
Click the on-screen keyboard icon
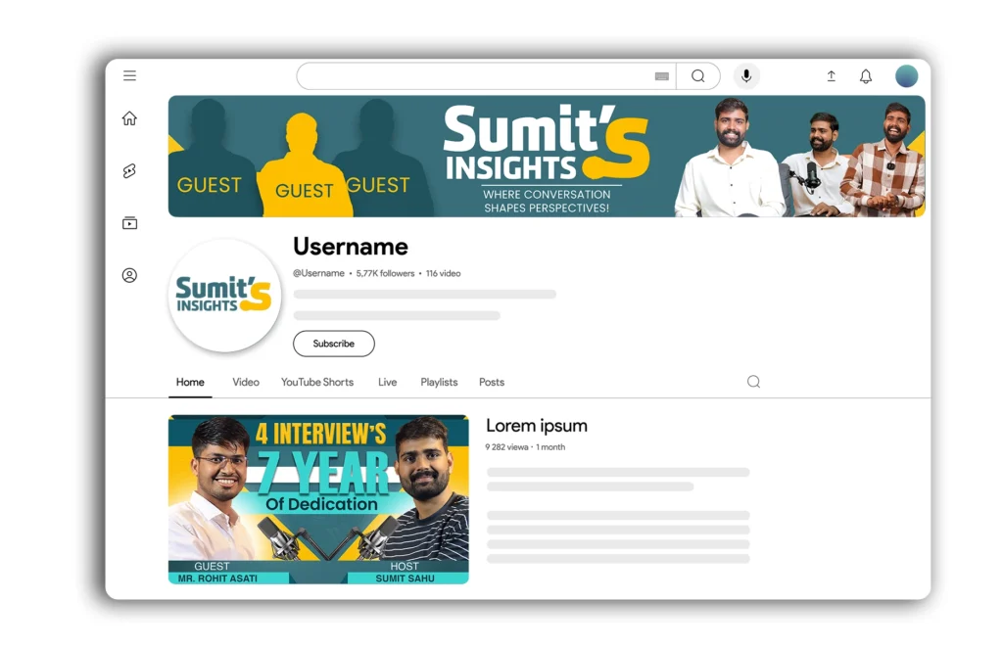click(662, 76)
